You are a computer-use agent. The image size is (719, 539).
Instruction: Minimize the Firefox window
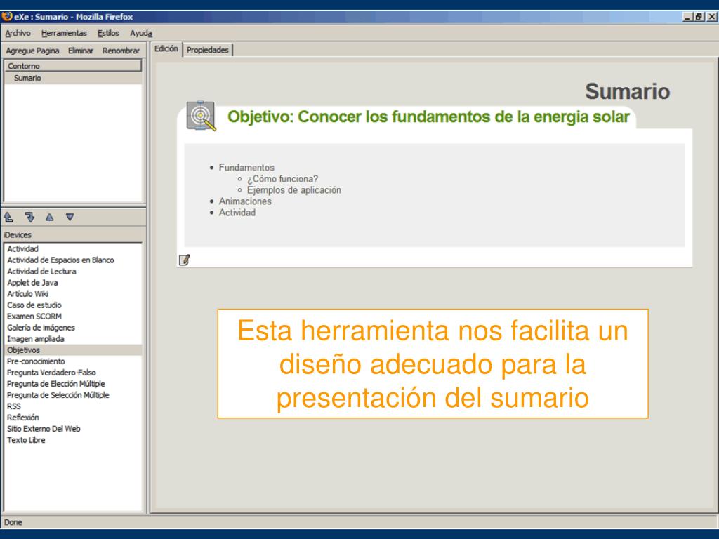click(688, 17)
